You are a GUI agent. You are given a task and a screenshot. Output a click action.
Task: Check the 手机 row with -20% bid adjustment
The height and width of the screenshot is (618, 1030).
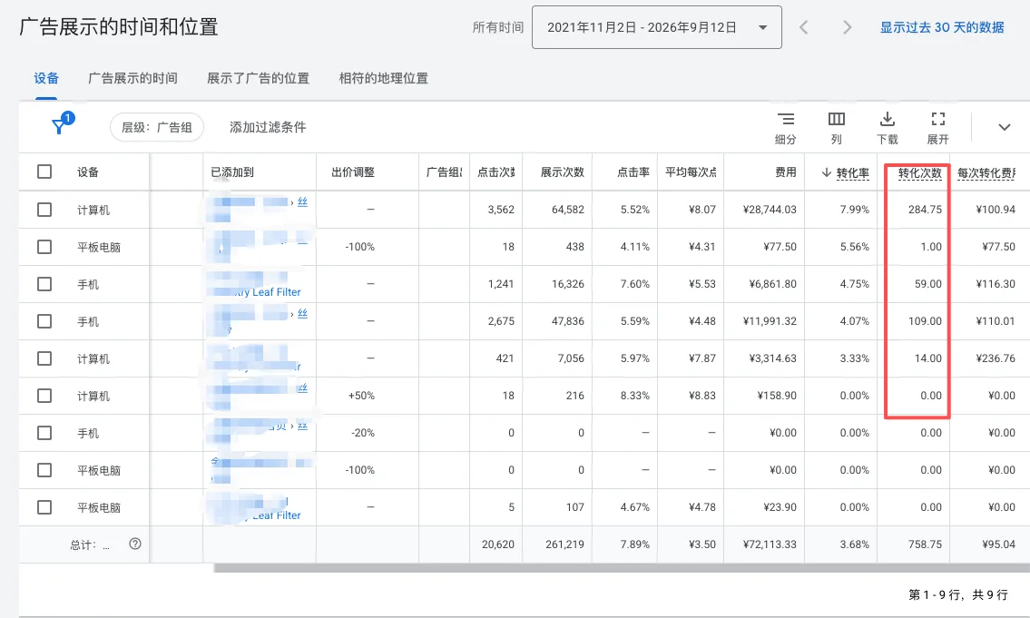(x=44, y=433)
